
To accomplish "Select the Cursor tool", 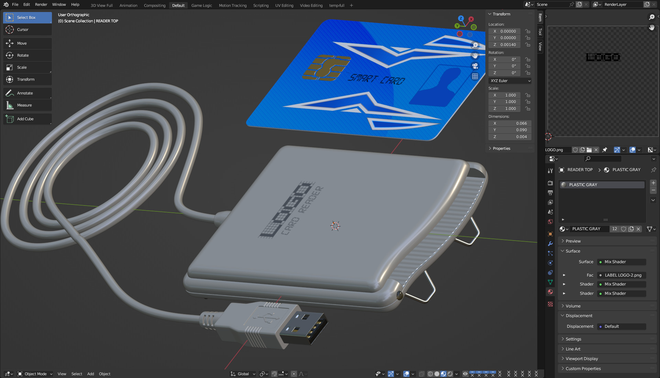I will coord(27,30).
